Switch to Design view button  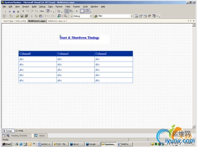(x=8, y=131)
